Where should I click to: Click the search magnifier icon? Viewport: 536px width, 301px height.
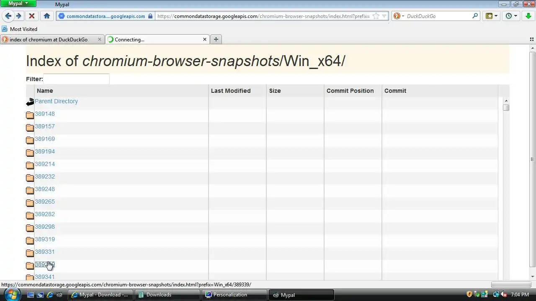click(475, 16)
